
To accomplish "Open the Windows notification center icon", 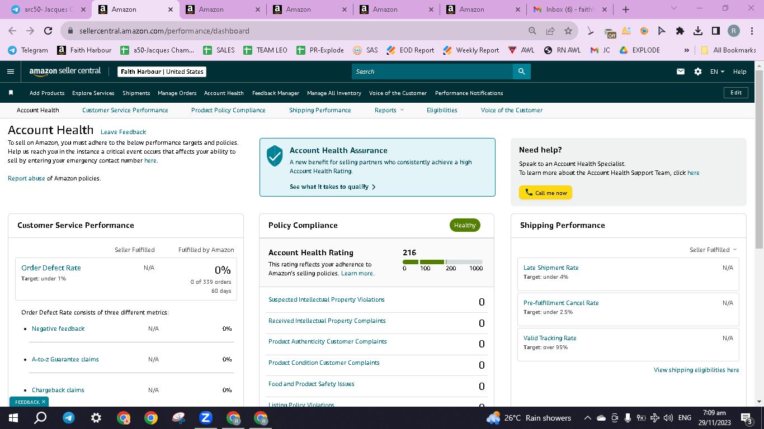I will tap(746, 418).
